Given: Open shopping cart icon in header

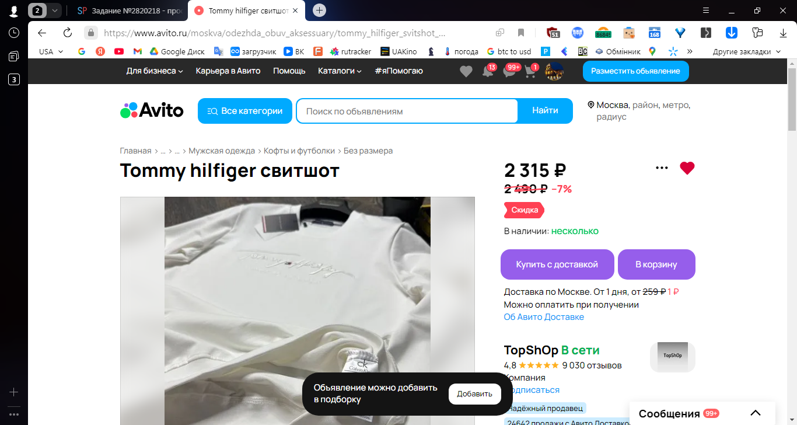Looking at the screenshot, I should point(530,71).
